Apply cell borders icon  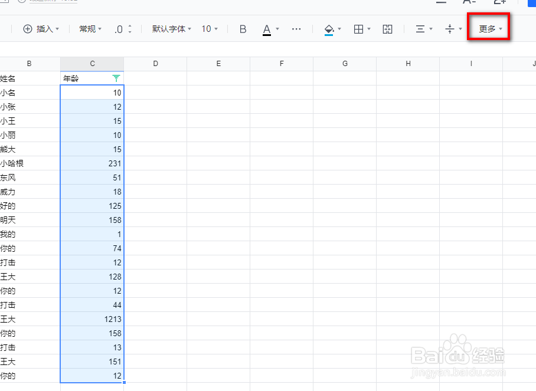click(358, 29)
